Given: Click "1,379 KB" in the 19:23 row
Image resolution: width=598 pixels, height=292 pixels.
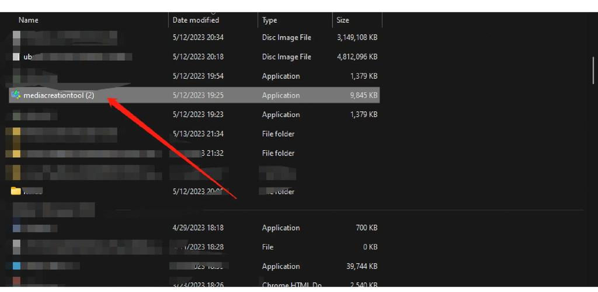Looking at the screenshot, I should (x=364, y=114).
